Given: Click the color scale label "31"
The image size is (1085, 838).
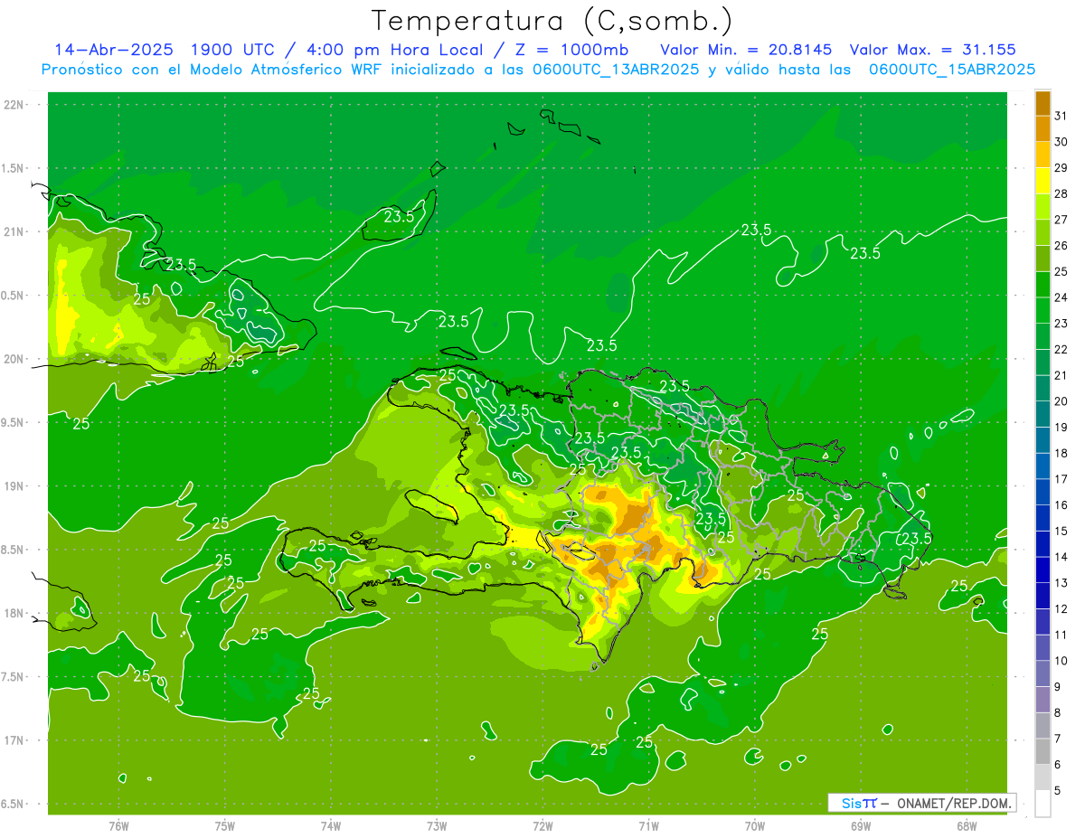Looking at the screenshot, I should [x=1060, y=116].
